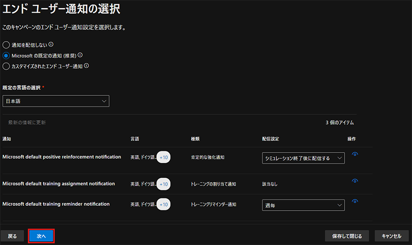The image size is (412, 245).
Task: Click the 次へ button
Action: (41, 236)
